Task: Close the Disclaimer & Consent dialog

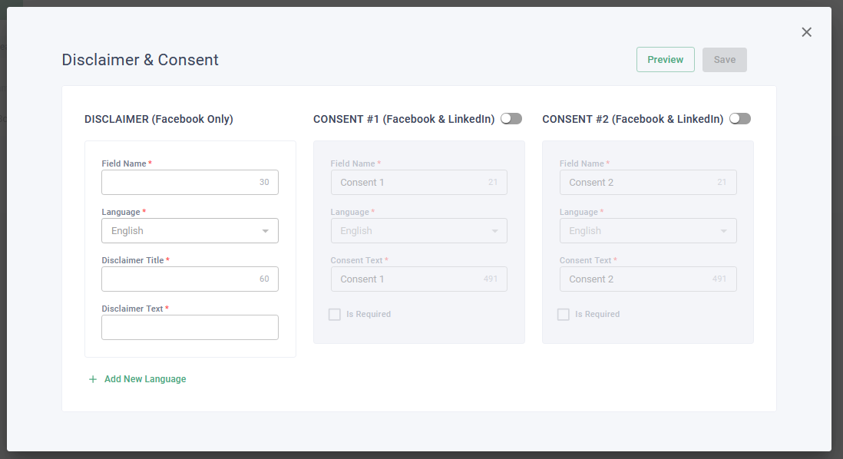Action: pyautogui.click(x=806, y=32)
